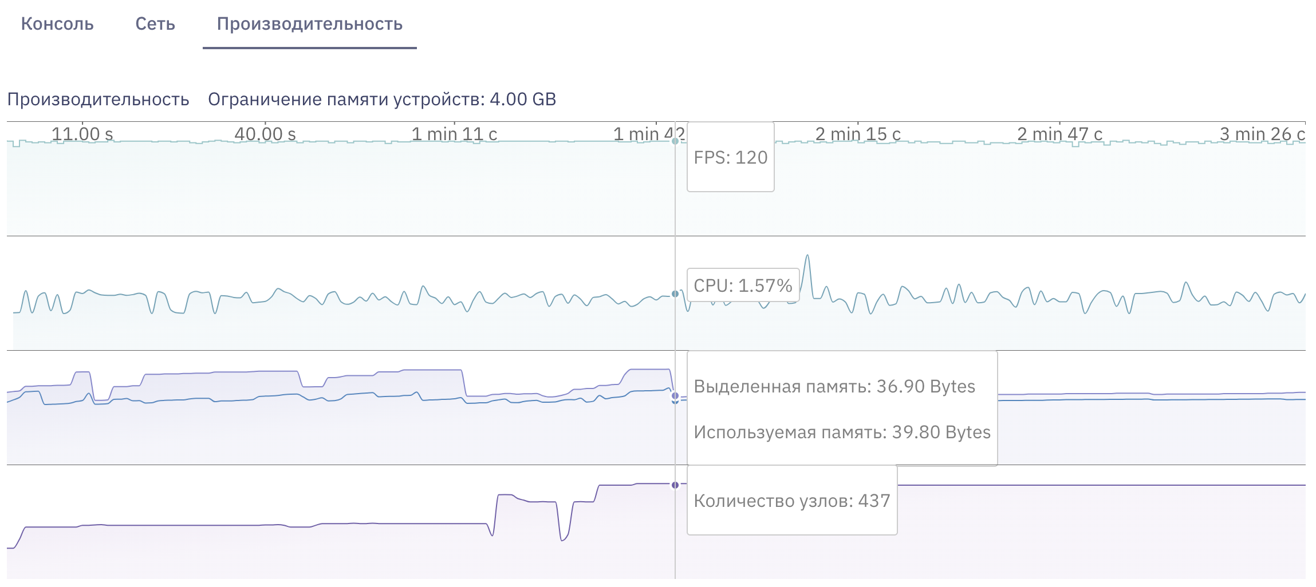The image size is (1316, 587).
Task: Select the 2 min 47 c timeline label
Action: [x=1059, y=134]
